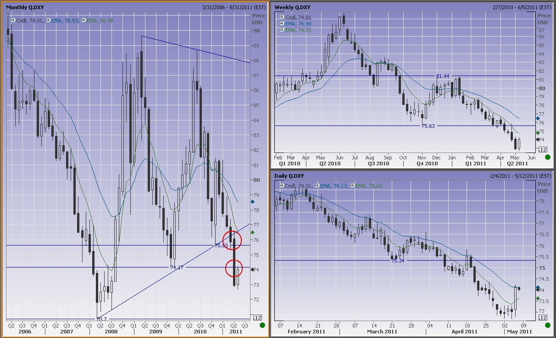Select the Cndl icon on the Weekly chart
556x338 pixels.
pyautogui.click(x=282, y=17)
